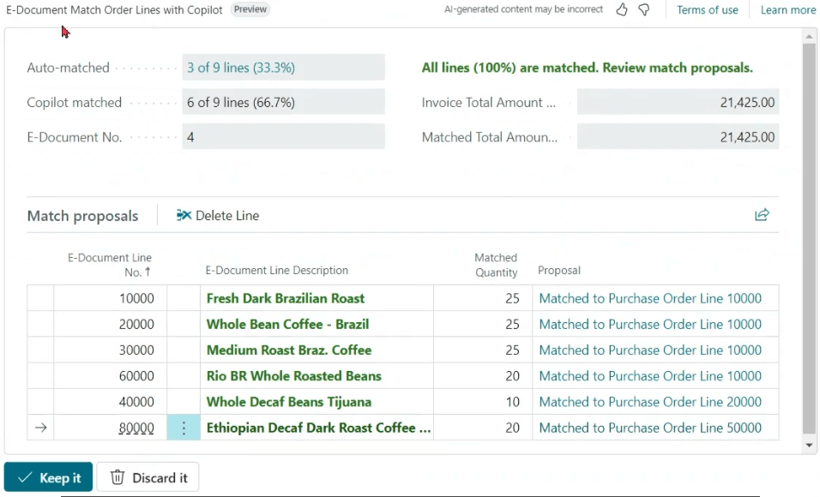This screenshot has width=820, height=497.
Task: Sort by E-Document Line No. column header
Action: [110, 264]
